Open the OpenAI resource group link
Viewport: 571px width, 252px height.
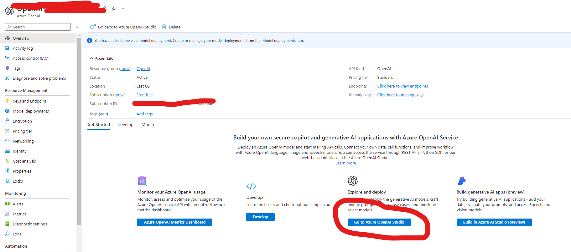click(x=143, y=69)
